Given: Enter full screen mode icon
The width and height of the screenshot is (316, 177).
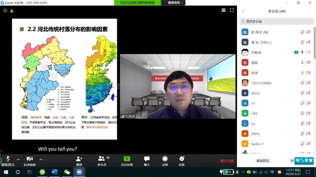Looking at the screenshot, I should (x=232, y=10).
